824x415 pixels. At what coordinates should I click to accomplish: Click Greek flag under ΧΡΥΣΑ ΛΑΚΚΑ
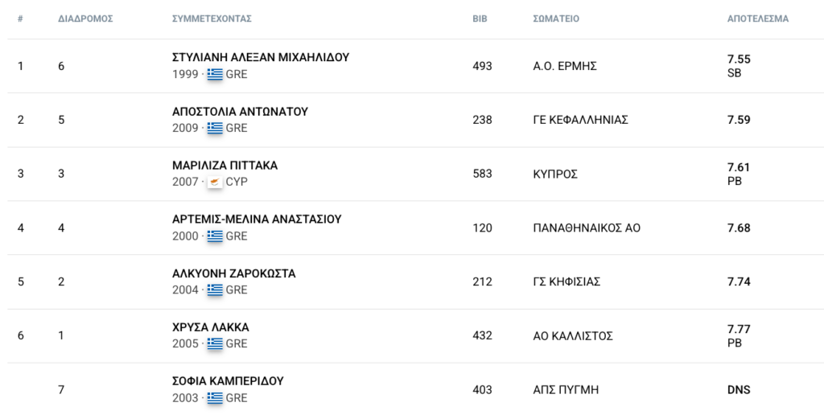(215, 343)
